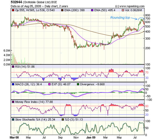
Task: Click the -50 MACD axis label
Action: (x=147, y=96)
